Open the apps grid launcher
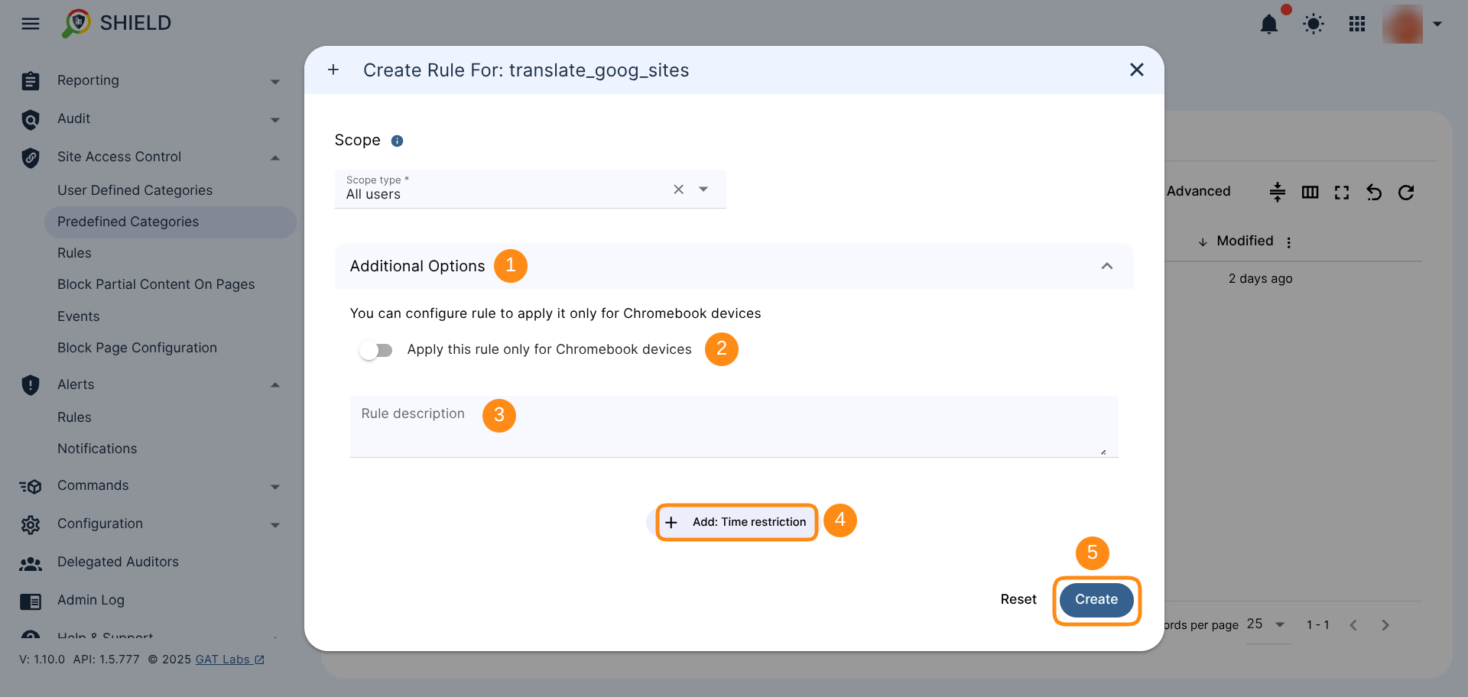 point(1357,24)
